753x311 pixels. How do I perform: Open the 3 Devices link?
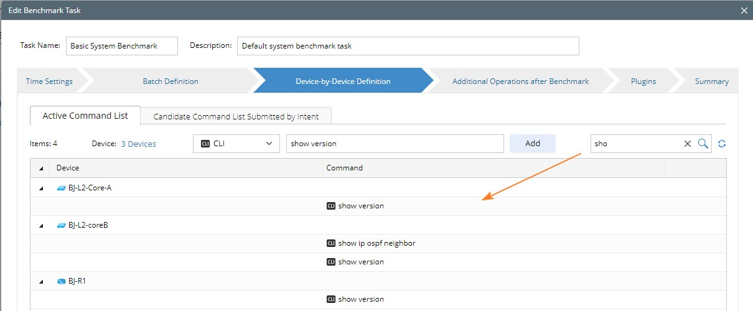coord(138,144)
